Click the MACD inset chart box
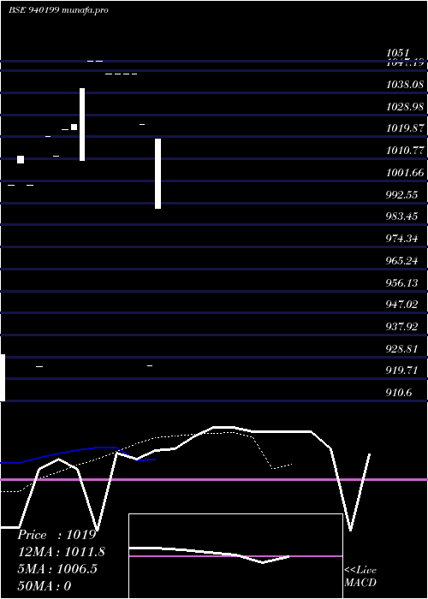428x599 pixels. pyautogui.click(x=235, y=556)
